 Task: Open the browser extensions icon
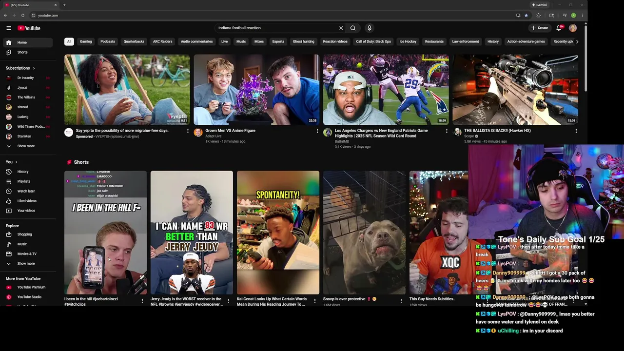(539, 15)
